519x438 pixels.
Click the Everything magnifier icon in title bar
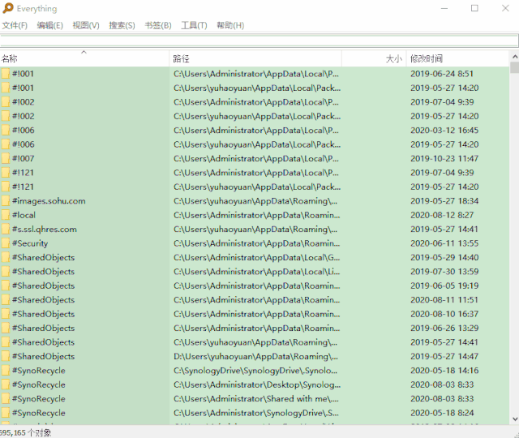(8, 8)
